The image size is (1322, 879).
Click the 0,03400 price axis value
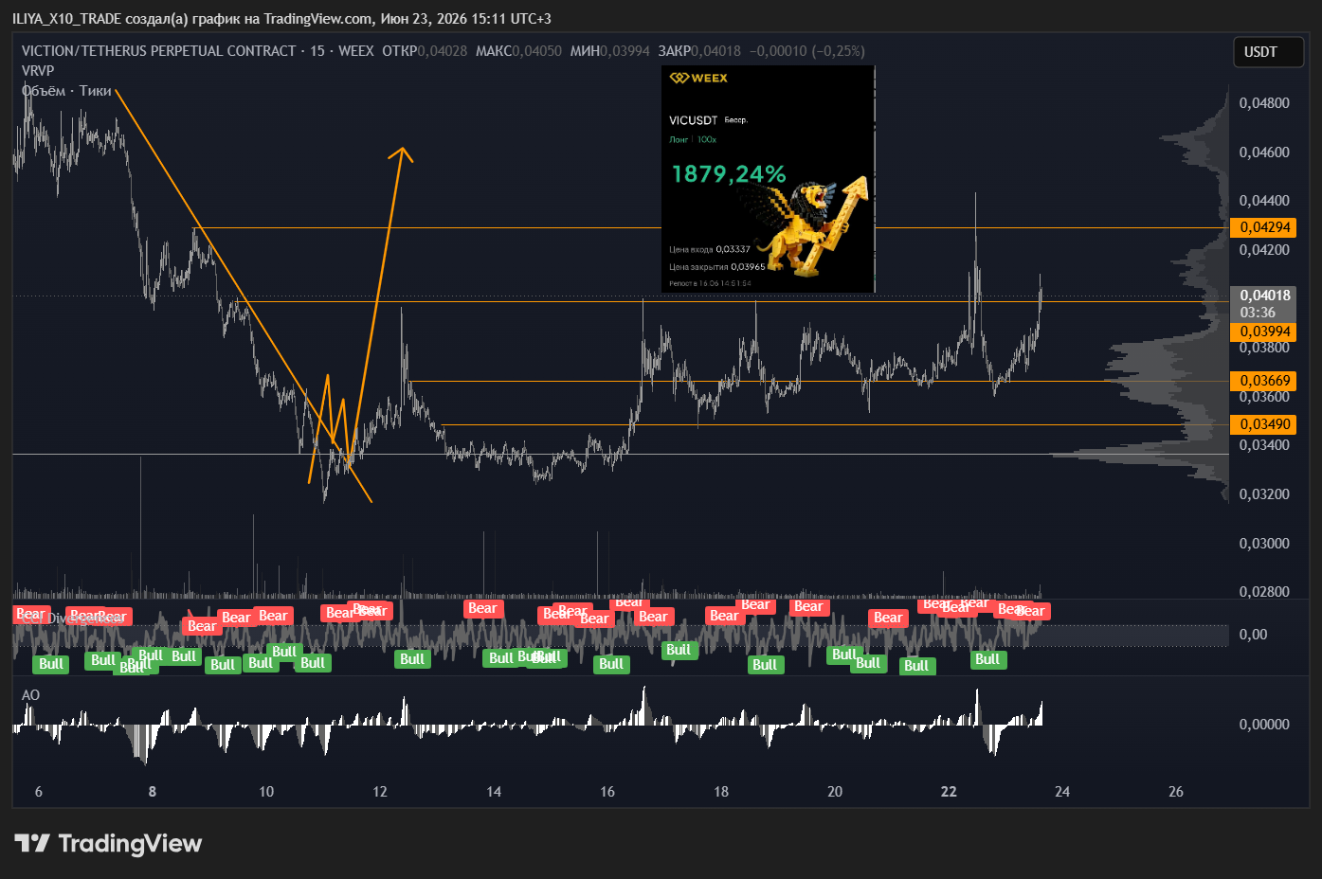pyautogui.click(x=1264, y=445)
